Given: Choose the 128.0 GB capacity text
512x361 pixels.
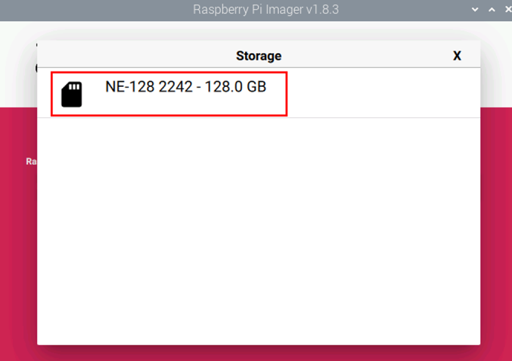Looking at the screenshot, I should point(235,87).
